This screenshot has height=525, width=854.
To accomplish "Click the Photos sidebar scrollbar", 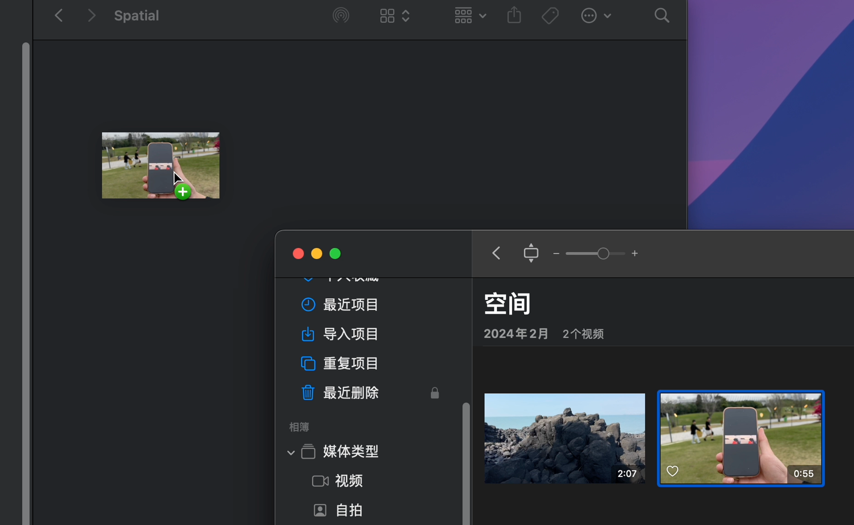I will [466, 463].
